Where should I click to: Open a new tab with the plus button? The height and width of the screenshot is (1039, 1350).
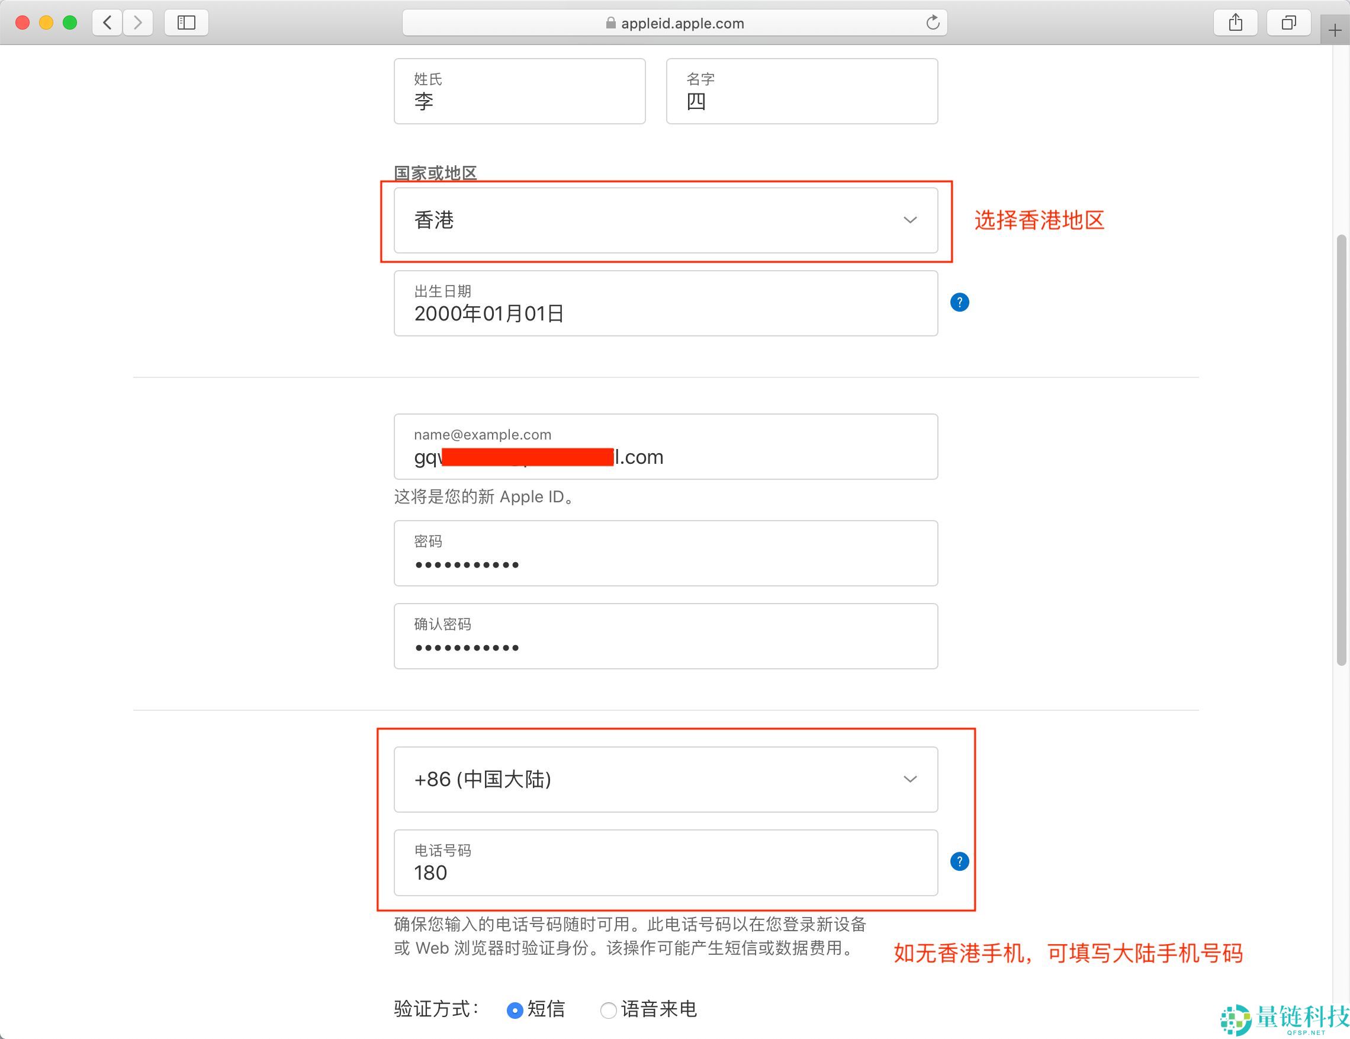1335,29
